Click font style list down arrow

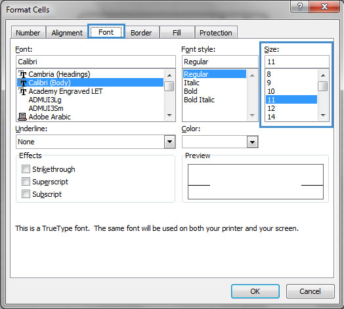point(252,115)
